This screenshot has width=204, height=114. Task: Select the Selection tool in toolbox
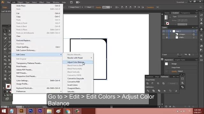(x=5, y=31)
